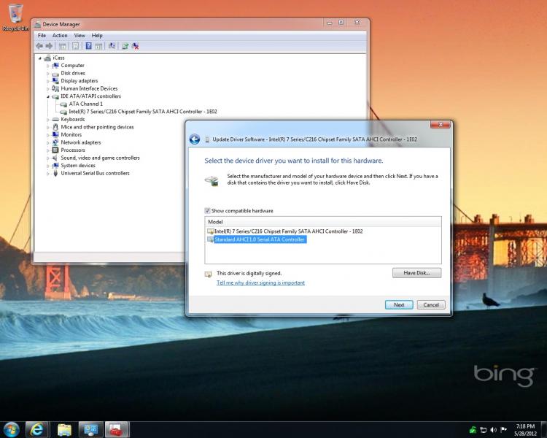Open the Start menu orb
This screenshot has width=547, height=438.
[11, 430]
